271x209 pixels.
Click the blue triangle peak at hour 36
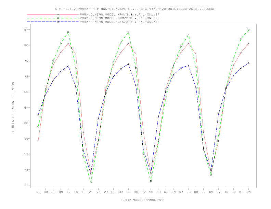pos(128,64)
